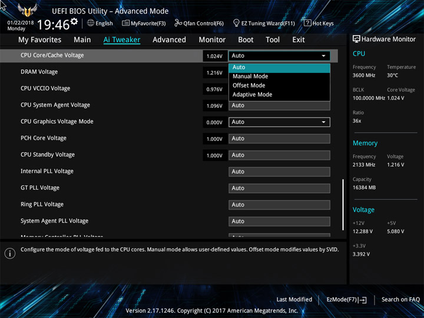Select the Ai Tweaker tab
Viewport: 424px width, 318px height.
tap(122, 40)
